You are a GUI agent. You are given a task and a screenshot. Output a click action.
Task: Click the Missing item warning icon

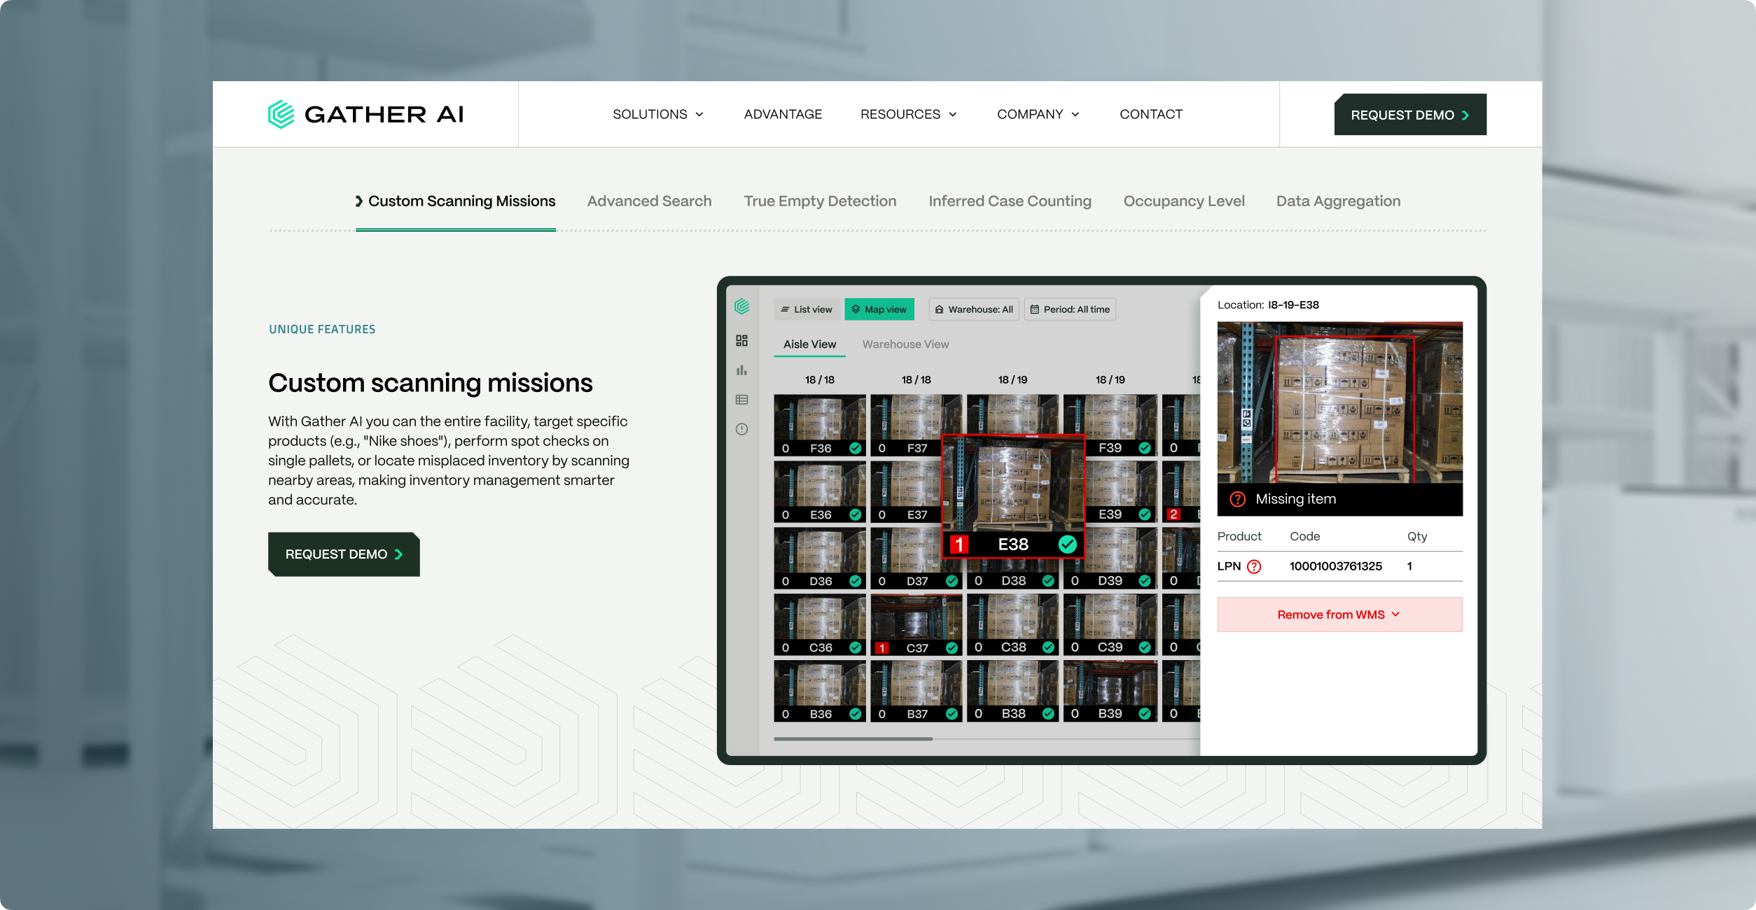coord(1238,499)
